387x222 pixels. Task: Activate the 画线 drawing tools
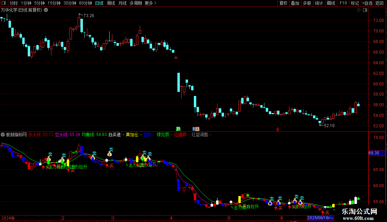(331, 3)
